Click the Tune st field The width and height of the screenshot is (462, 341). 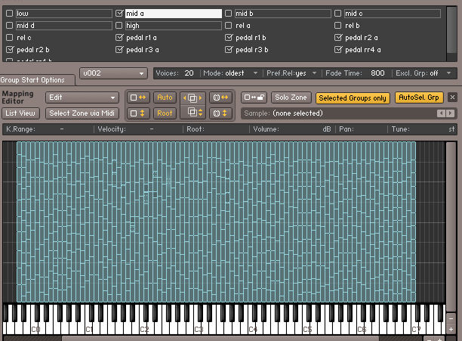point(423,129)
